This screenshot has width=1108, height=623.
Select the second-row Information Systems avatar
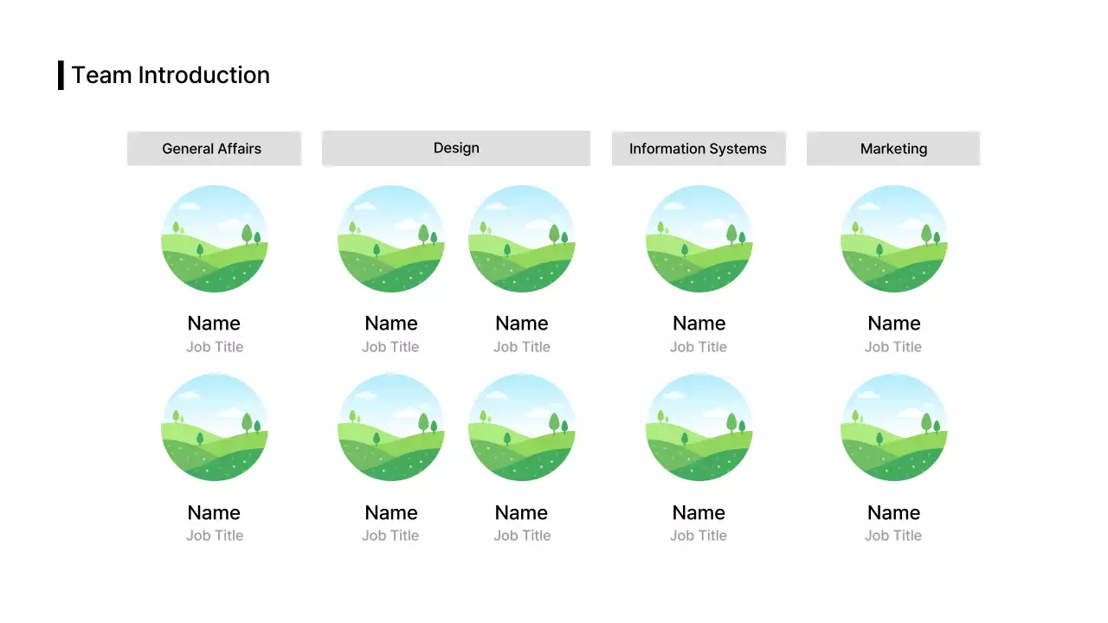699,427
